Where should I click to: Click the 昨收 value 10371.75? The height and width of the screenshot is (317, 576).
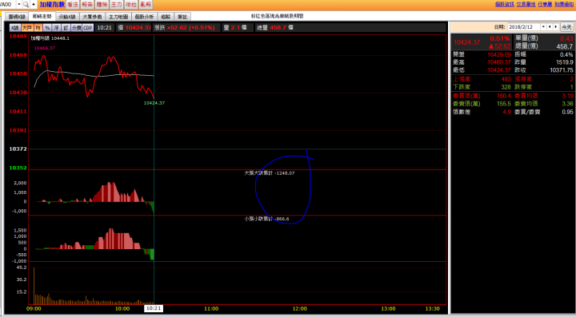[x=562, y=70]
